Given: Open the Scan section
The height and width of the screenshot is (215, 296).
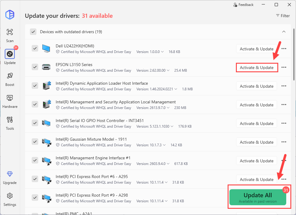Looking at the screenshot, I should tap(10, 35).
